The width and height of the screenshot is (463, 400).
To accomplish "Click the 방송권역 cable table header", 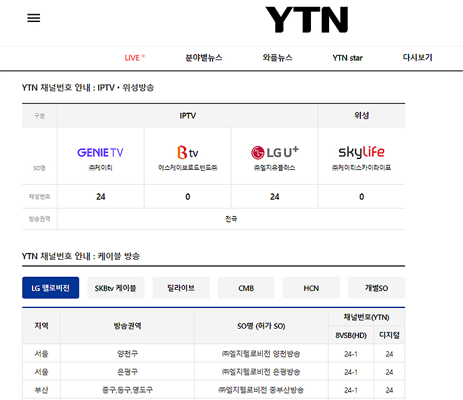I will [x=127, y=326].
